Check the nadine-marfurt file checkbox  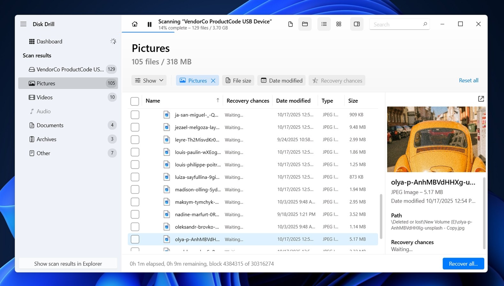pos(135,214)
